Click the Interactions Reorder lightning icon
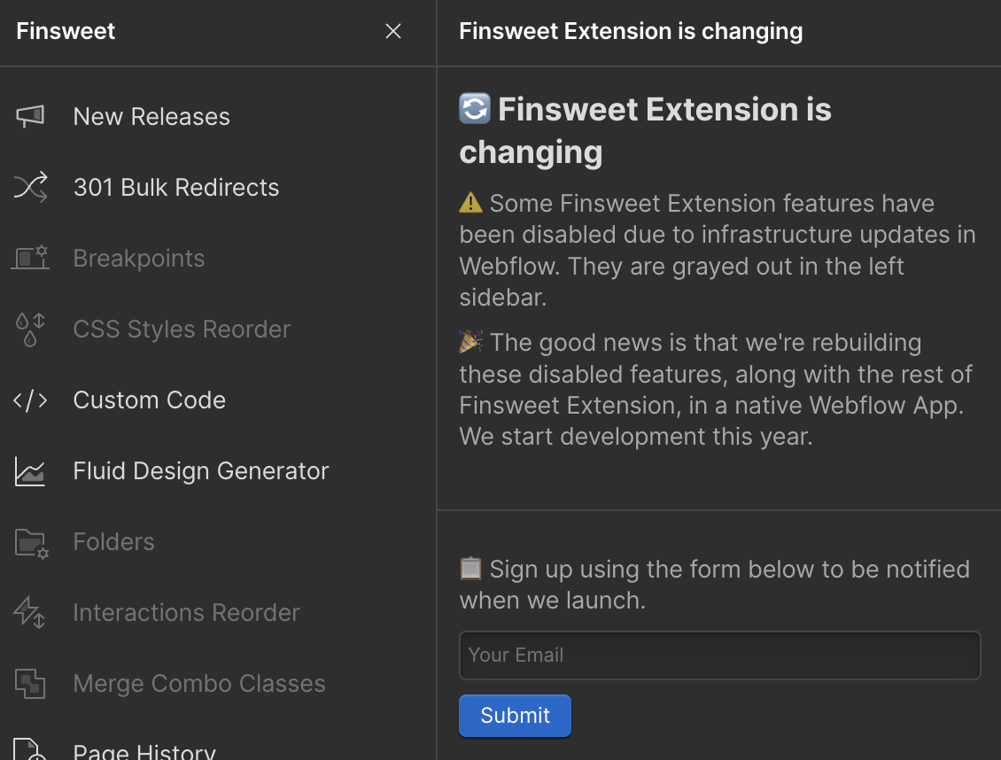1001x760 pixels. click(30, 612)
